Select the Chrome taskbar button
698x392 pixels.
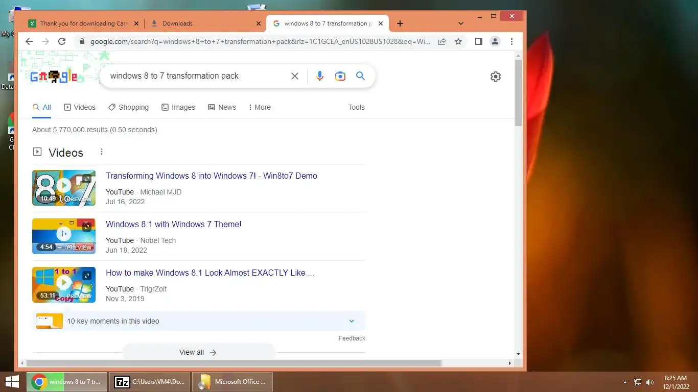point(67,381)
